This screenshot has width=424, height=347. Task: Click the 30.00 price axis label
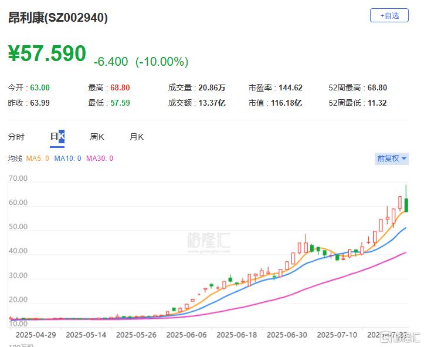click(18, 275)
